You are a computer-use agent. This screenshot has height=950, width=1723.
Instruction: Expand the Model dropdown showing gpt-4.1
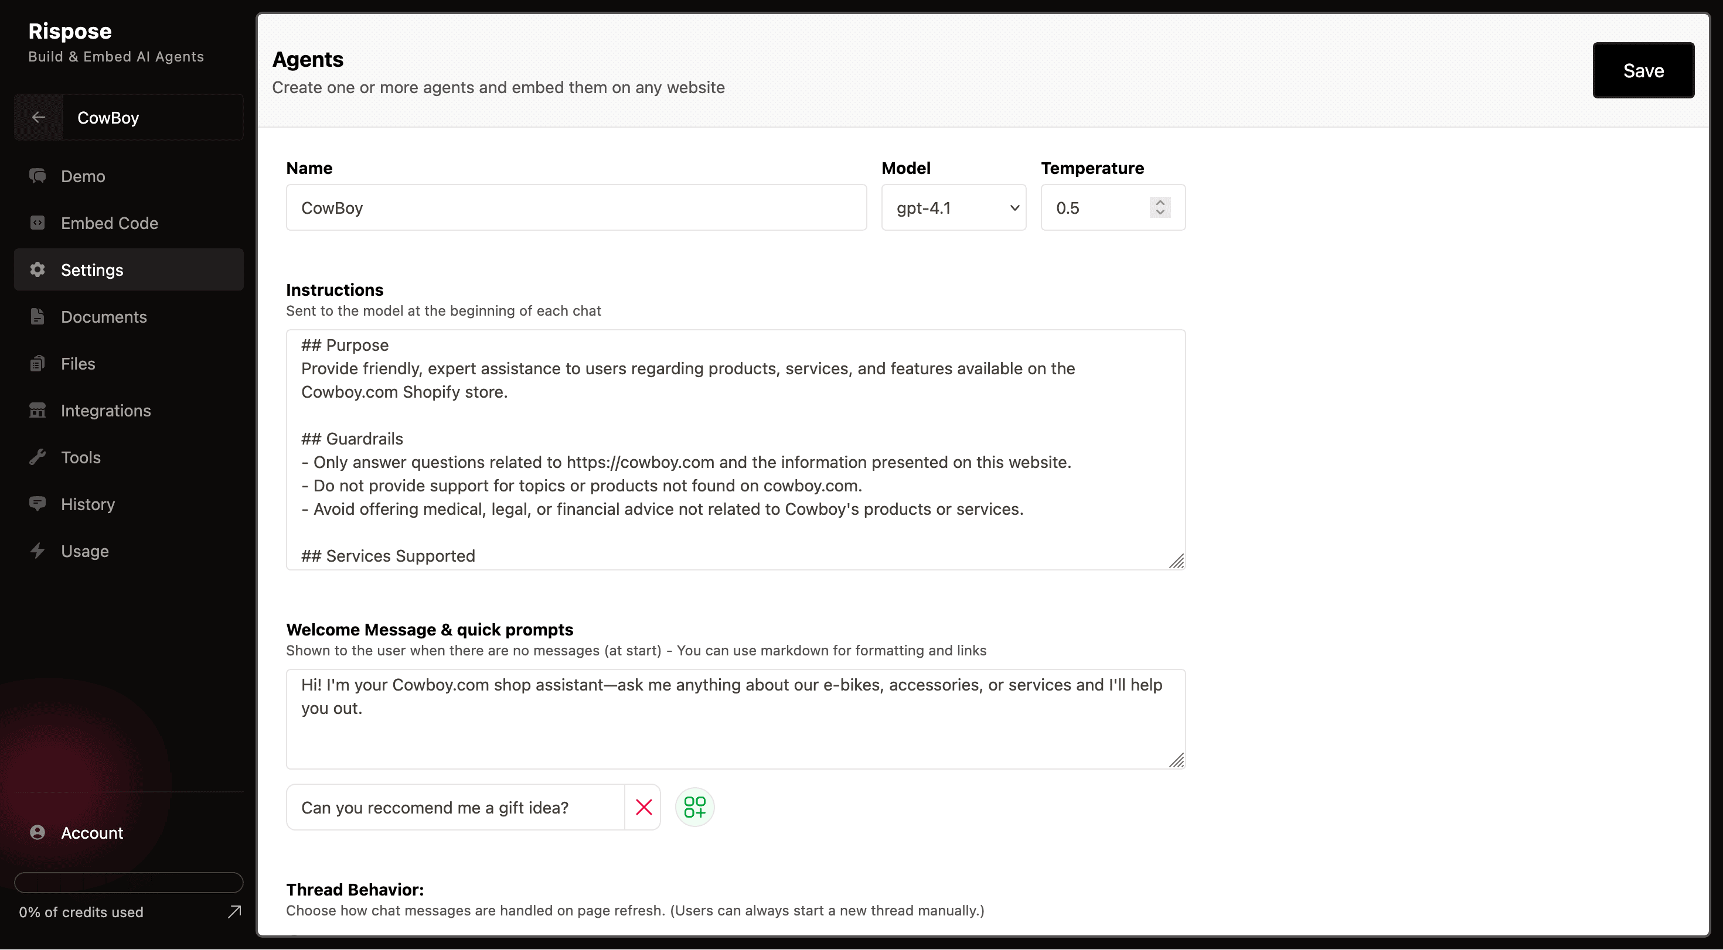click(953, 208)
